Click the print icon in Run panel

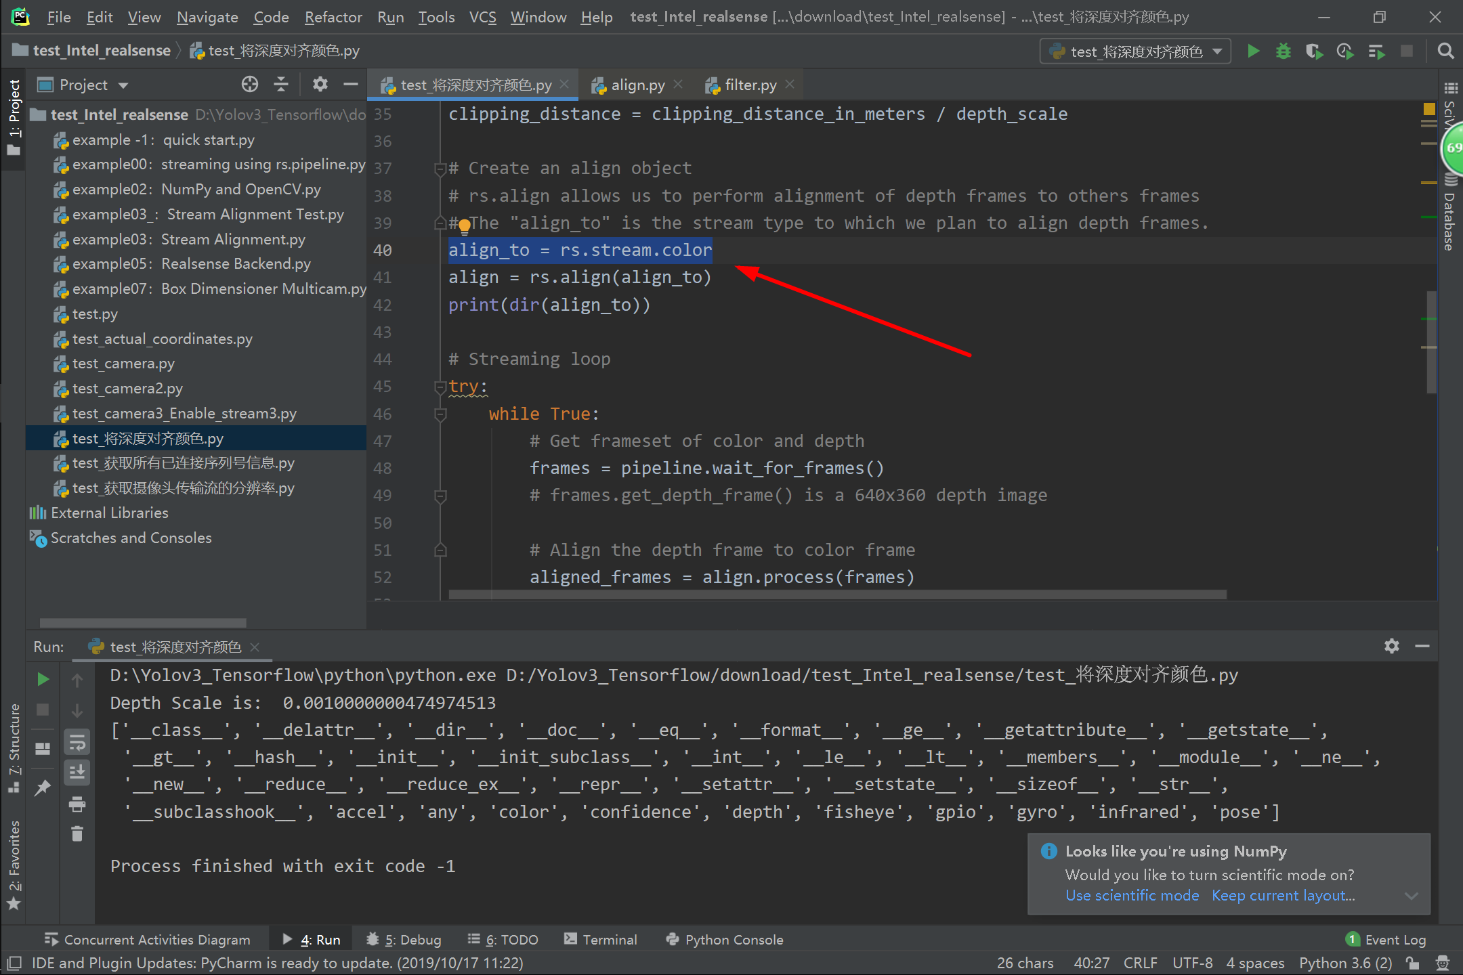pos(77,804)
